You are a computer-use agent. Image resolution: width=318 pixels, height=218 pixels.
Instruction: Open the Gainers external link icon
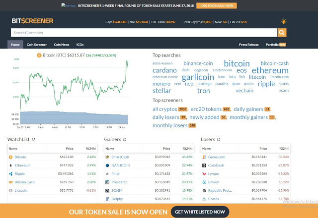[125, 139]
